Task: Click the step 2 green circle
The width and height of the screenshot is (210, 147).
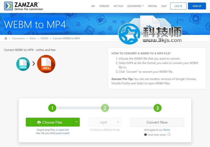Action: pyautogui.click(x=105, y=108)
